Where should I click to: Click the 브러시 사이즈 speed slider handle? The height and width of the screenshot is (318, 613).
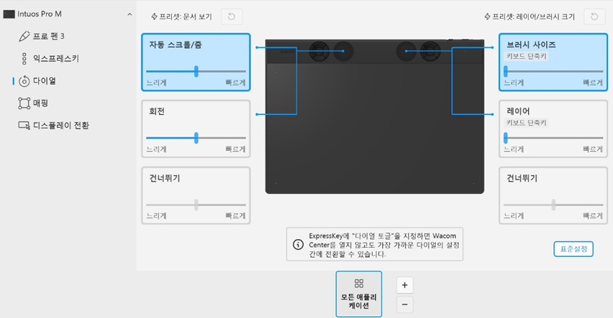506,71
